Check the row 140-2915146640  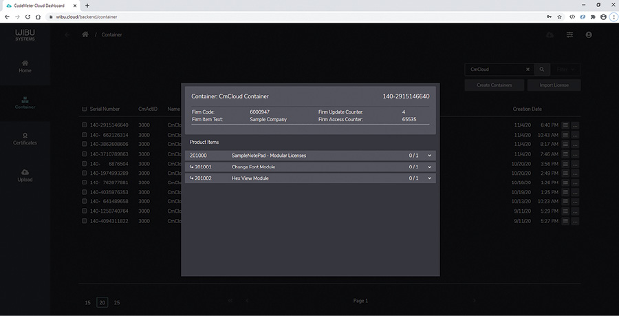point(84,125)
